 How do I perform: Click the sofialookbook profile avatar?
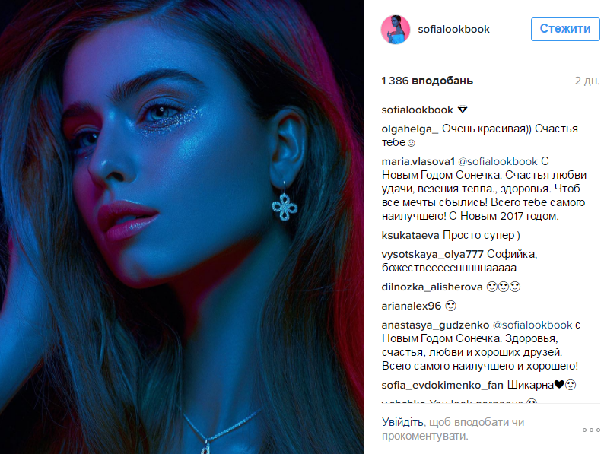[x=396, y=30]
